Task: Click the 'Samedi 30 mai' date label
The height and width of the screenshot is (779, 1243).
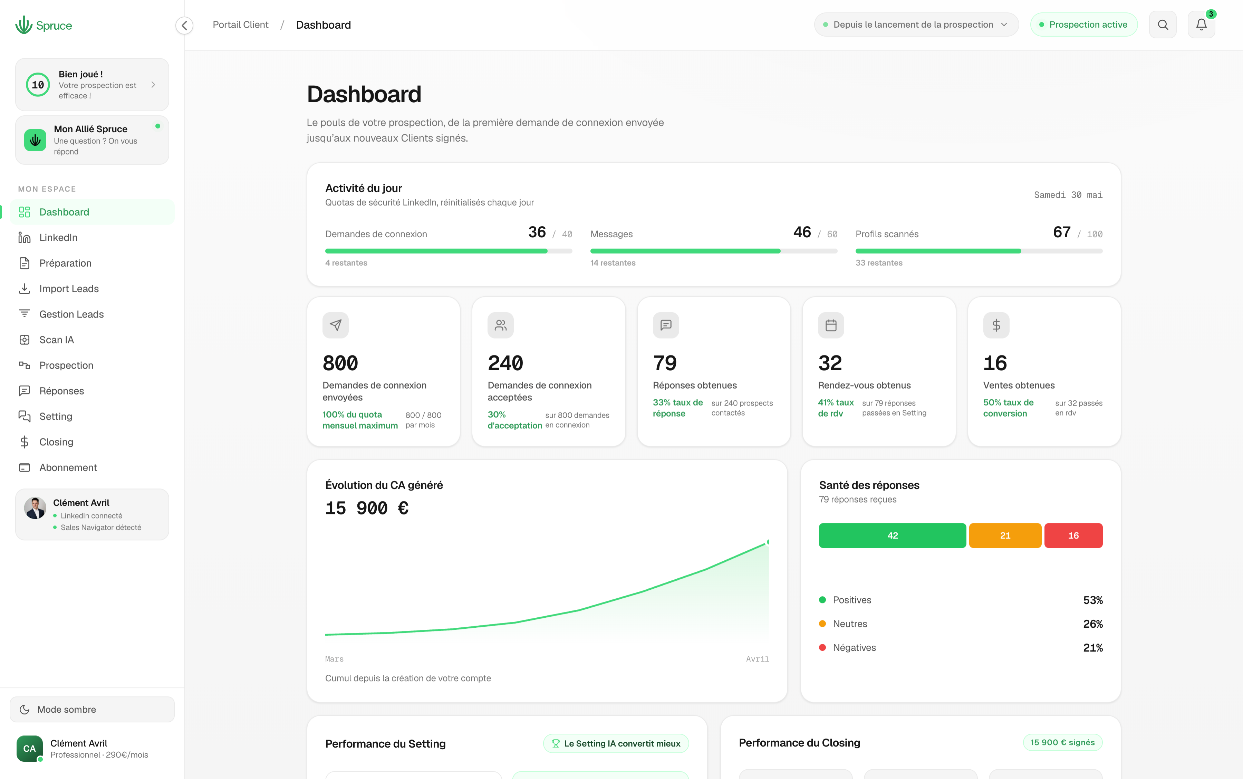Action: point(1068,195)
